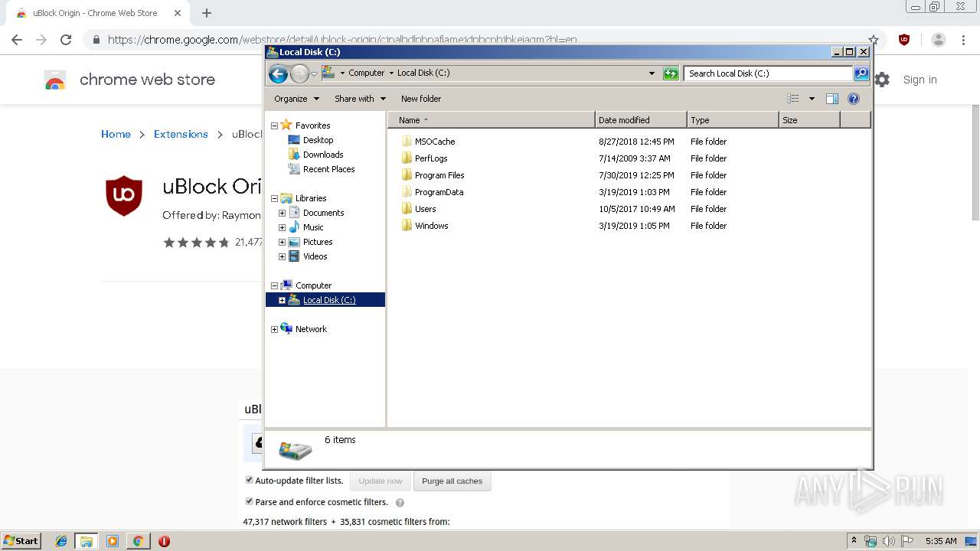Image resolution: width=980 pixels, height=551 pixels.
Task: Open the Explorer Help question mark
Action: point(854,99)
